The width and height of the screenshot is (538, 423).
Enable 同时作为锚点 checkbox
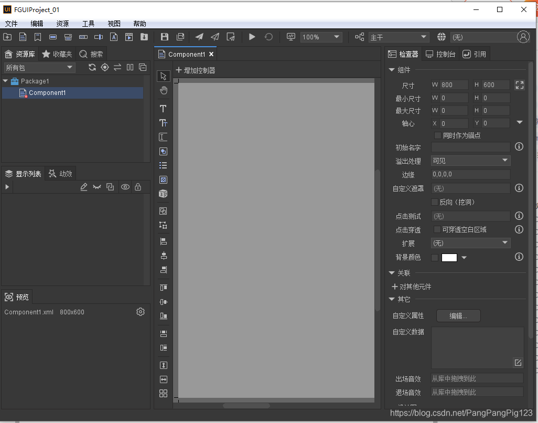437,135
